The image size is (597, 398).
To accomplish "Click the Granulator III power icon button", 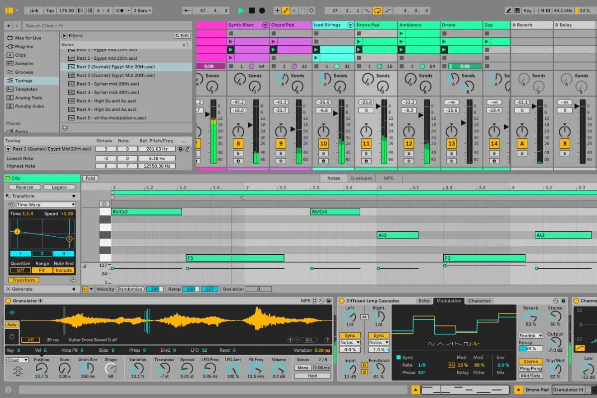I will [12, 336].
